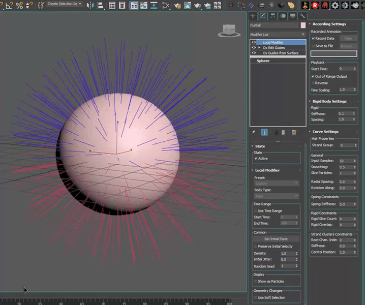Click the Set Initial State button
This screenshot has height=305, width=365.
pos(276,238)
